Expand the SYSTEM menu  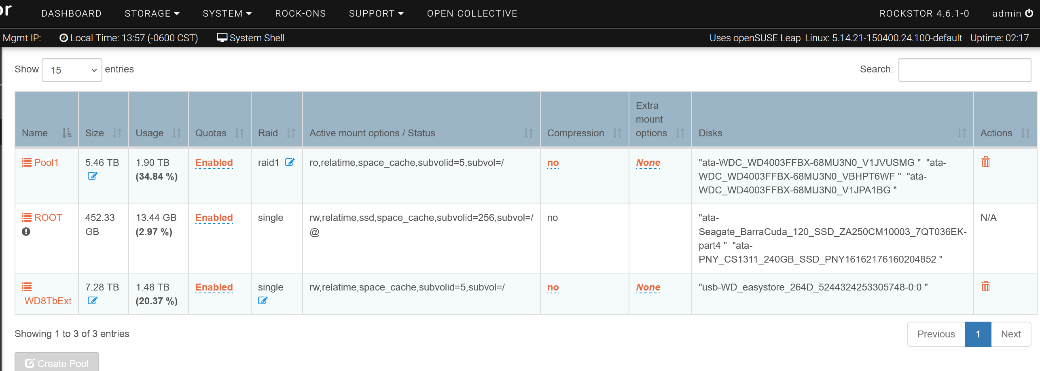tap(227, 13)
